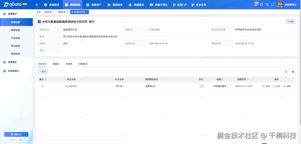
Task: Refresh the logical model table
Action: (x=286, y=72)
